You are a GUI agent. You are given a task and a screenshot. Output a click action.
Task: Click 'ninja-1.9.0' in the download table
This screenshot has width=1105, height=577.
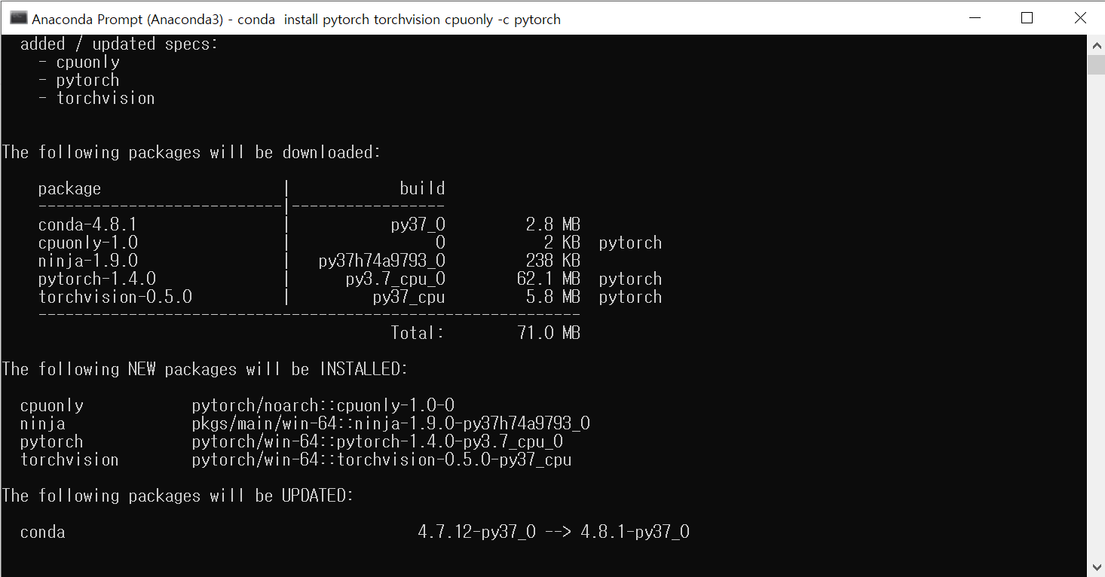(88, 261)
